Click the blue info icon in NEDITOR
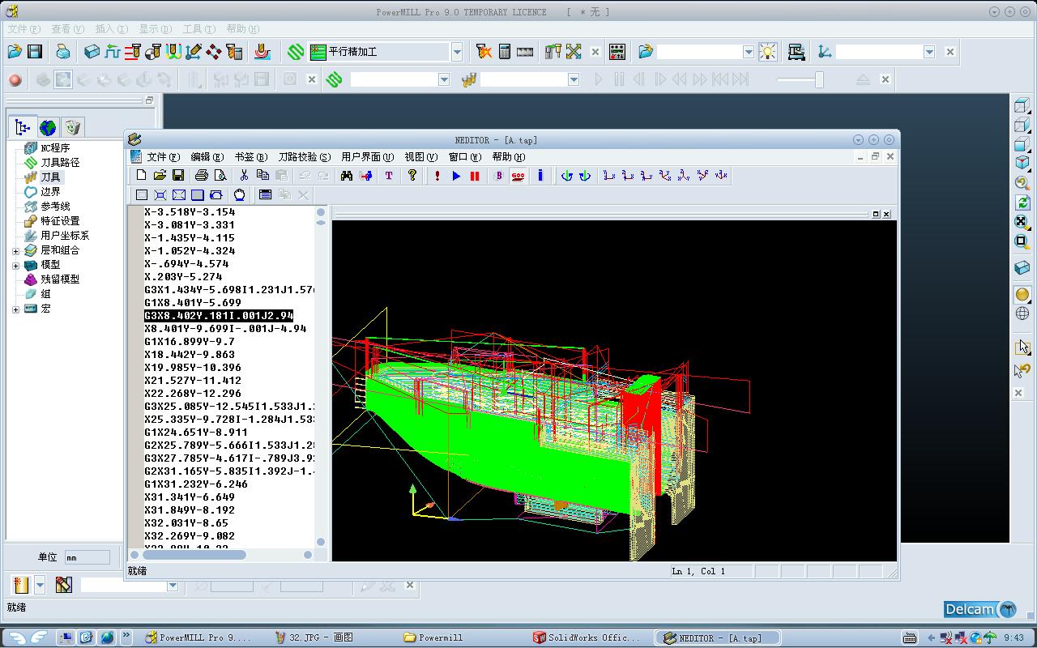Viewport: 1037px width, 648px height. 540,175
